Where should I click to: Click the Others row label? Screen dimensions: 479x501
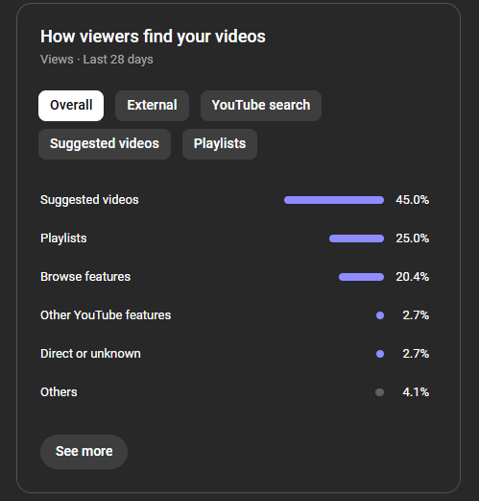(59, 392)
